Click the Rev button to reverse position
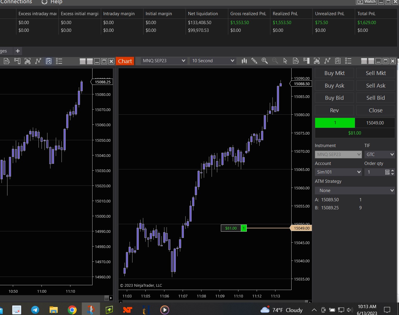This screenshot has width=399, height=315. (334, 110)
